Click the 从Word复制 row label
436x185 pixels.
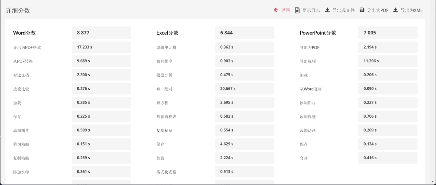coord(311,89)
